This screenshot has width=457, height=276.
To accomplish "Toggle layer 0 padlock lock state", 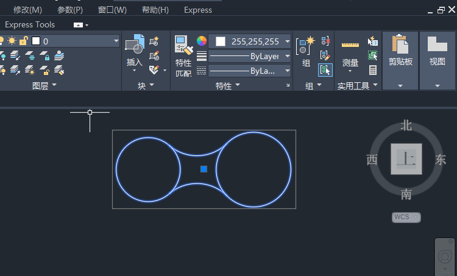I will pos(23,41).
